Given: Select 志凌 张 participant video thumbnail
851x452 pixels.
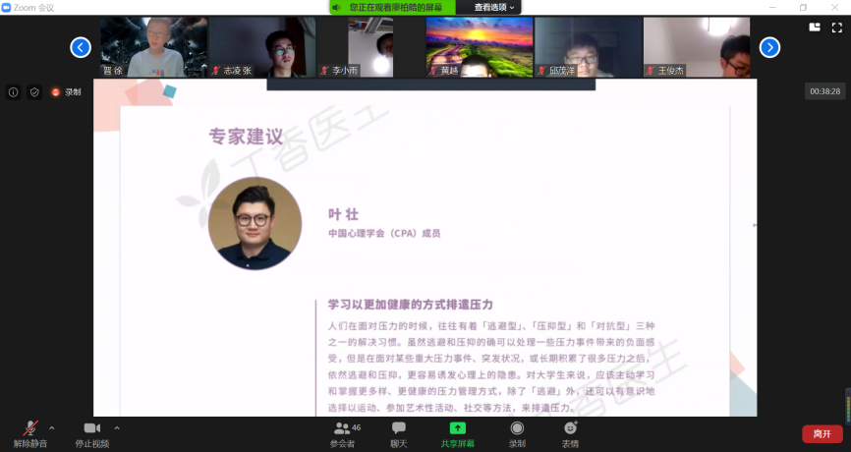Looking at the screenshot, I should coord(261,47).
